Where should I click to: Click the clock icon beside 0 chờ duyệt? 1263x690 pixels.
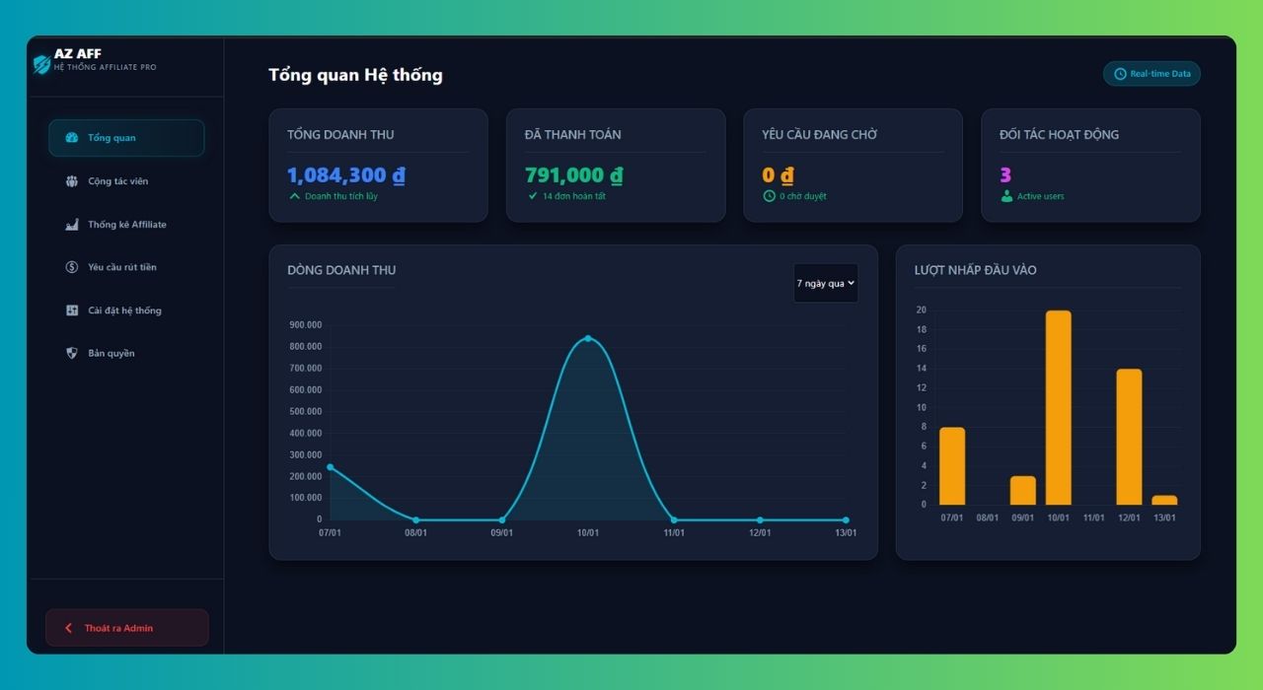click(x=770, y=196)
